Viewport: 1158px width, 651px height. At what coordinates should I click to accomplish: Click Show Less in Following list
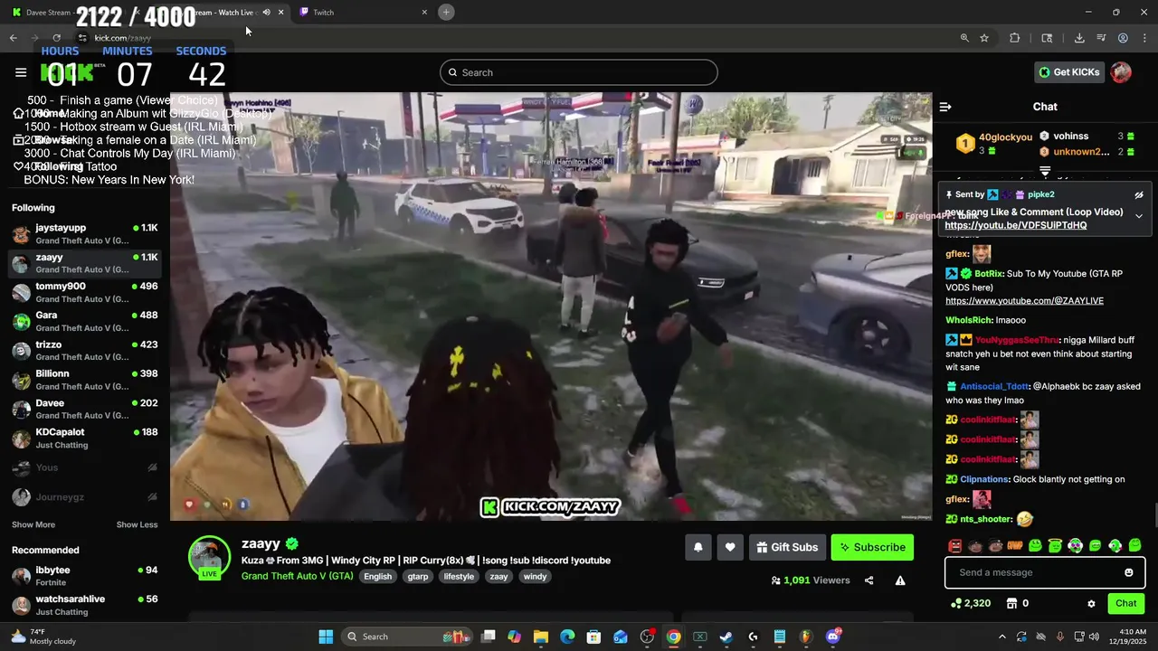(x=137, y=524)
